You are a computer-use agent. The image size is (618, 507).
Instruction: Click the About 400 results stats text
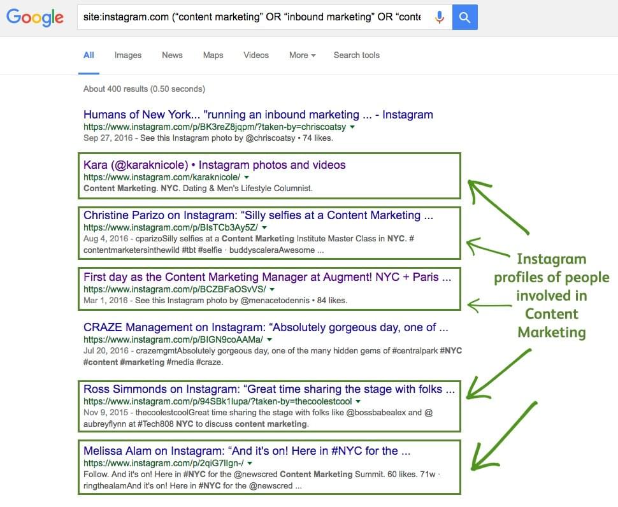click(144, 89)
